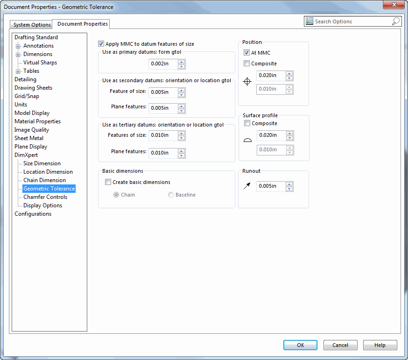The width and height of the screenshot is (408, 360).
Task: Click the Search Options field
Action: pyautogui.click(x=352, y=21)
